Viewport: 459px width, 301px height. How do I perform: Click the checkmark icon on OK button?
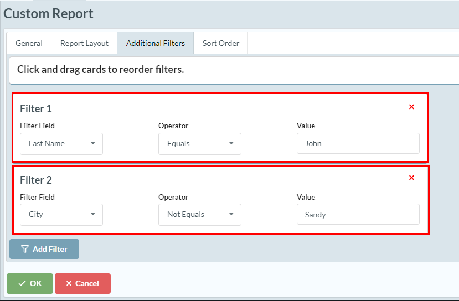tap(22, 283)
